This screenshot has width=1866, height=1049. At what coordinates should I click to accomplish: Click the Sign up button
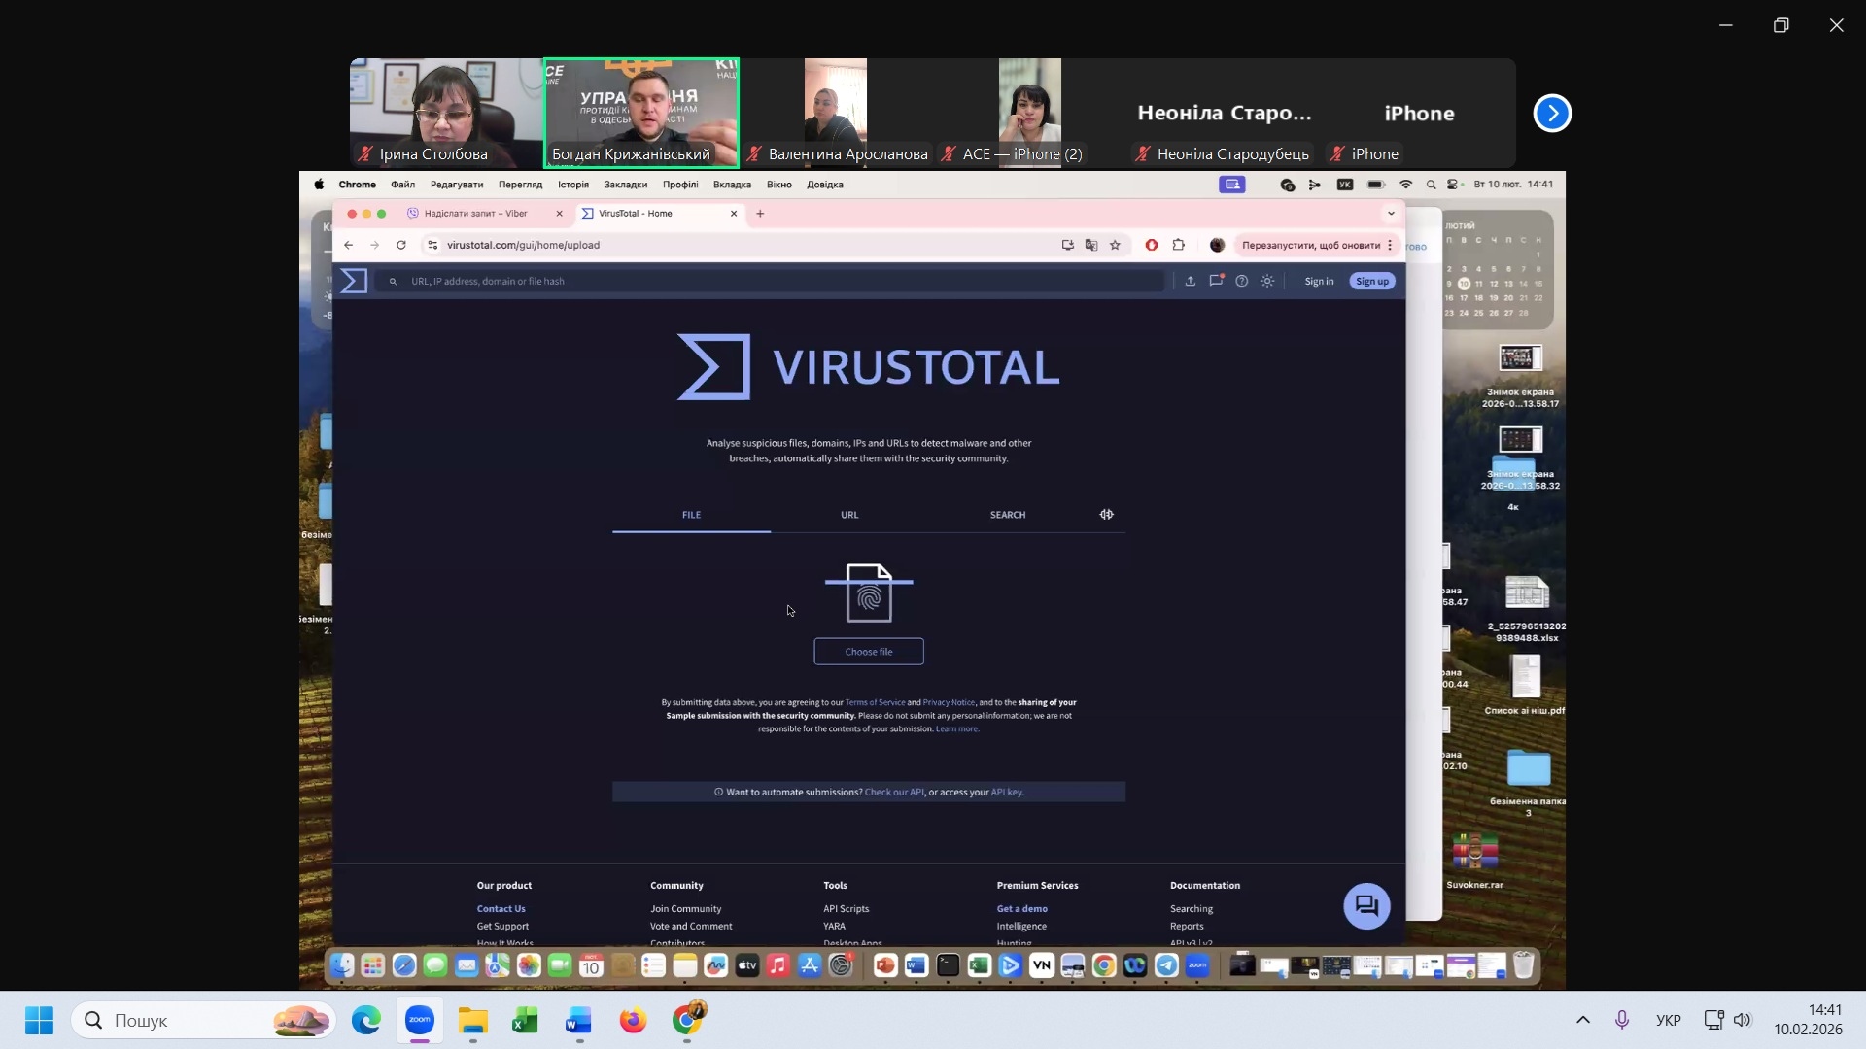tap(1371, 281)
